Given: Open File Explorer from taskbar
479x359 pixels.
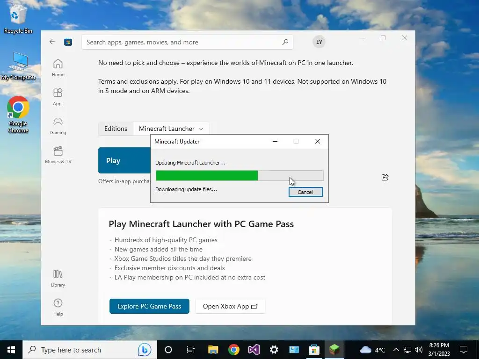Looking at the screenshot, I should coord(213,350).
